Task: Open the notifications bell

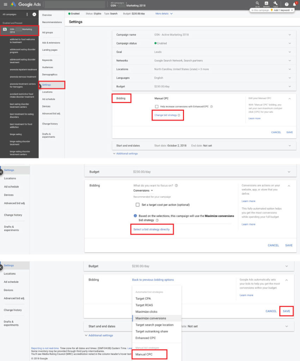Action: coord(295,4)
